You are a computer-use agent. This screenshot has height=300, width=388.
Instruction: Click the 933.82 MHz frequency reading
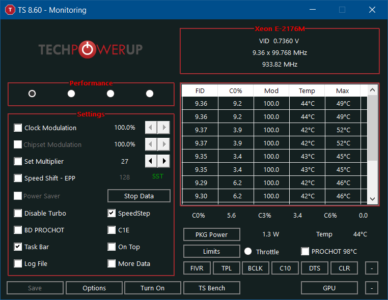[x=280, y=65]
